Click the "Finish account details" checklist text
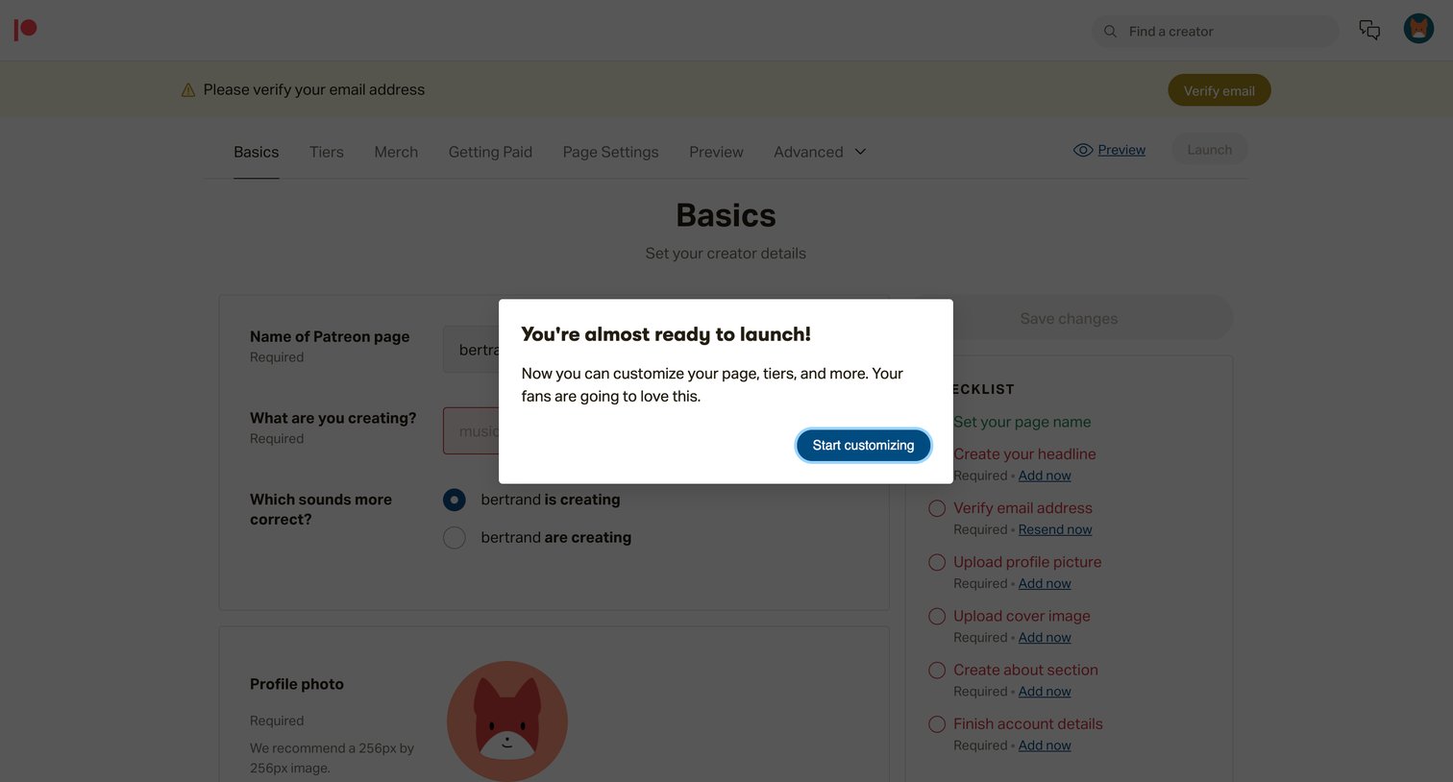The image size is (1453, 782). point(1028,723)
